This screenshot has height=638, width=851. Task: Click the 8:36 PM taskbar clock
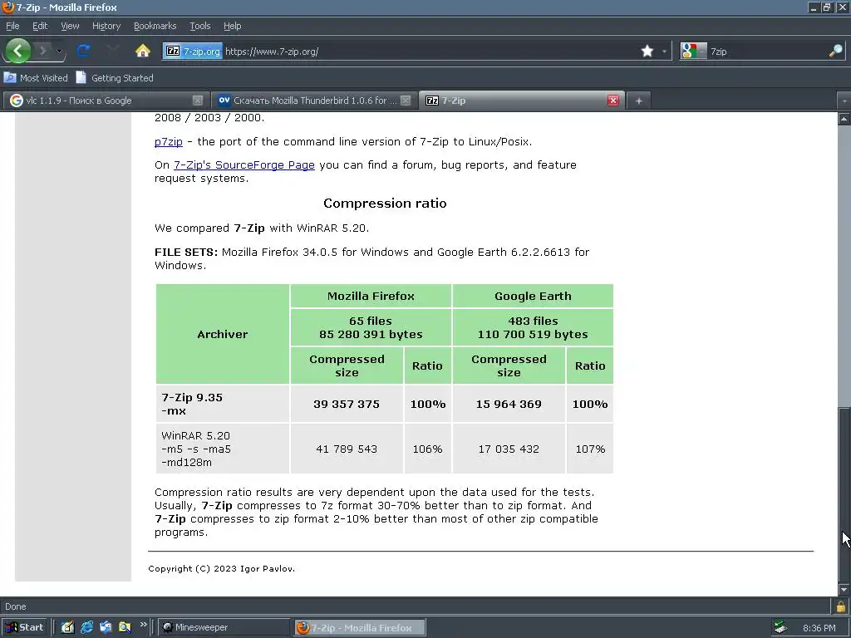[x=819, y=628]
